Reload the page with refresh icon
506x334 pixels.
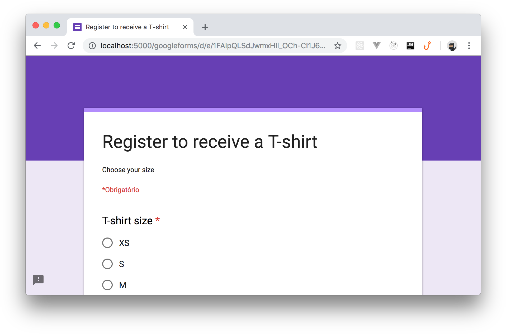(71, 46)
